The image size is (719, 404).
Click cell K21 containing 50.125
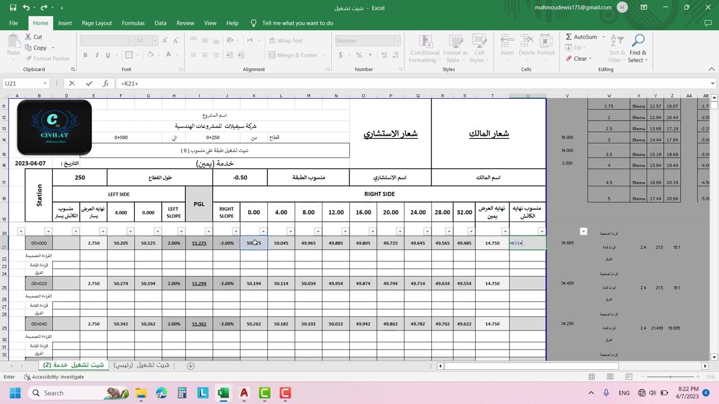click(254, 243)
